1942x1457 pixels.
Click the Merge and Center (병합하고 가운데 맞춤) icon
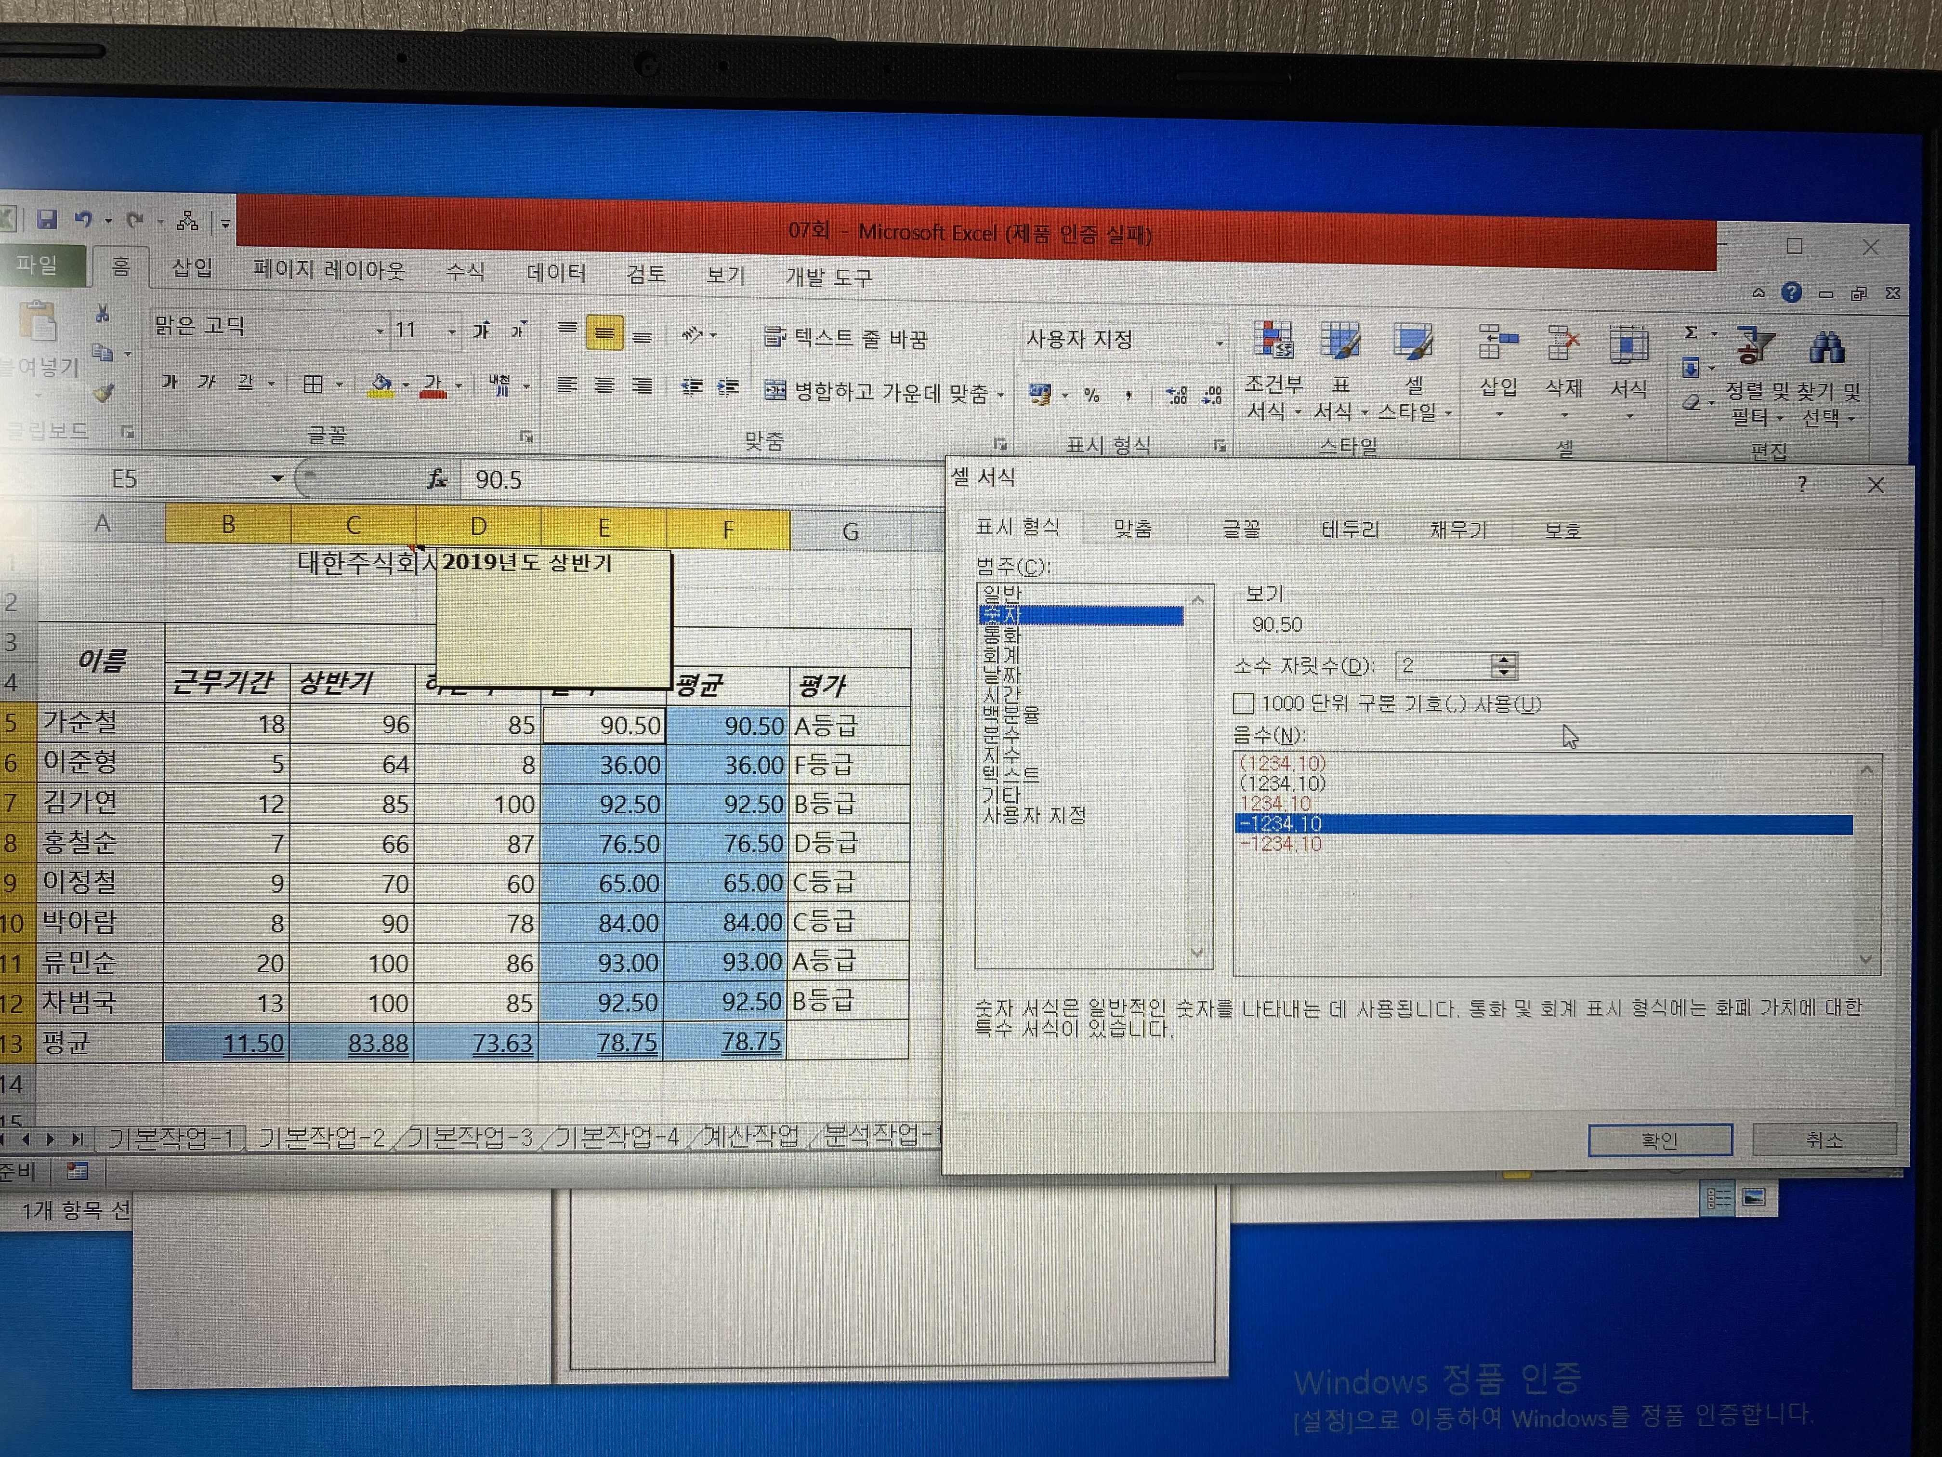tap(775, 390)
